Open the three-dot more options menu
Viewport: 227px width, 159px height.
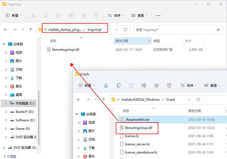point(158,16)
